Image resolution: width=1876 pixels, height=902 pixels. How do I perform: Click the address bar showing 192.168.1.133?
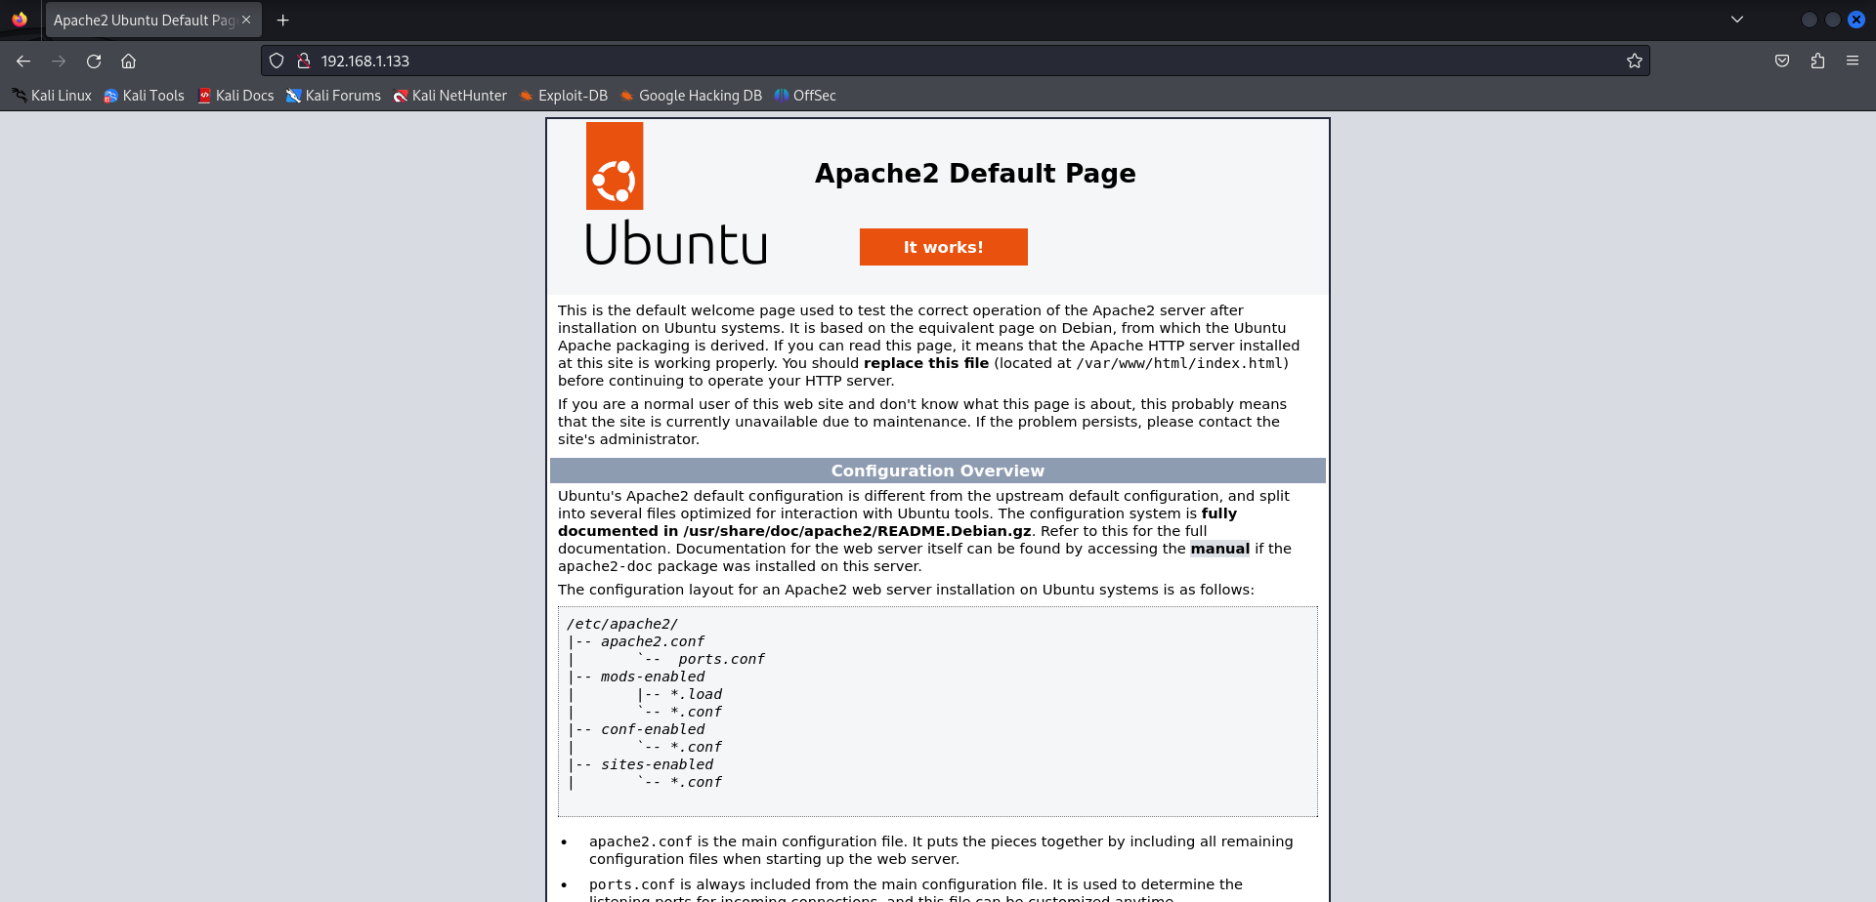point(879,61)
